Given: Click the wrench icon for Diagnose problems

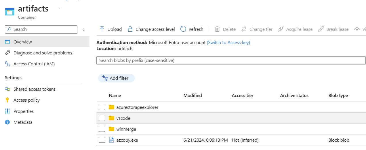Looking at the screenshot, I should click(7, 53).
